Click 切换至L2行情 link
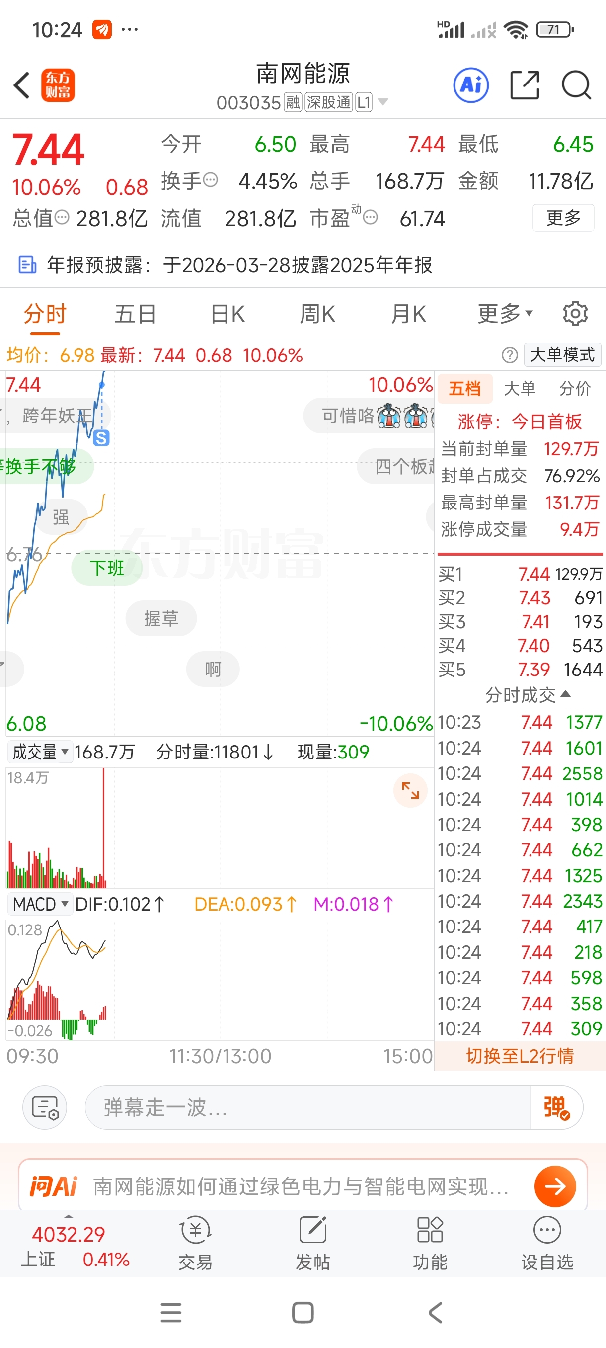This screenshot has width=606, height=1348. coord(520,1056)
